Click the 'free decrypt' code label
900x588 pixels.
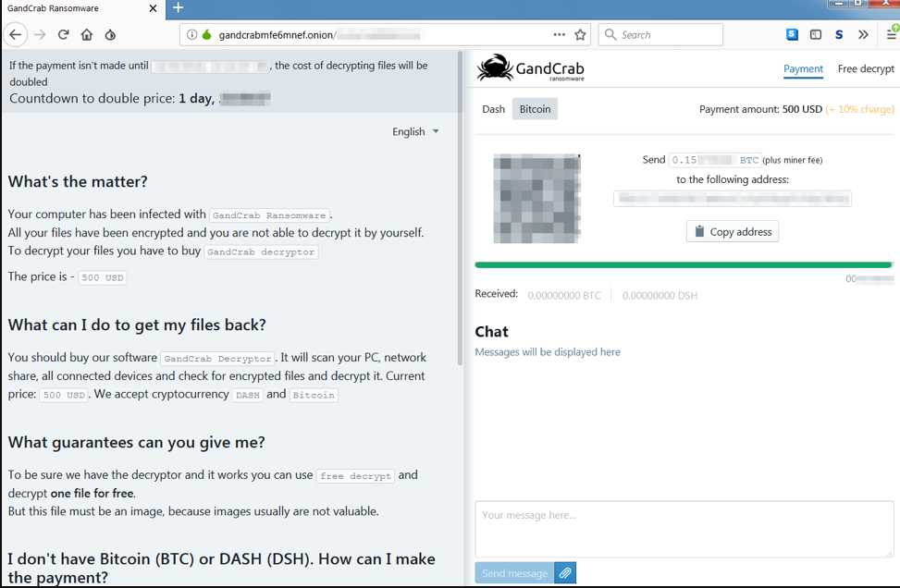tap(355, 476)
